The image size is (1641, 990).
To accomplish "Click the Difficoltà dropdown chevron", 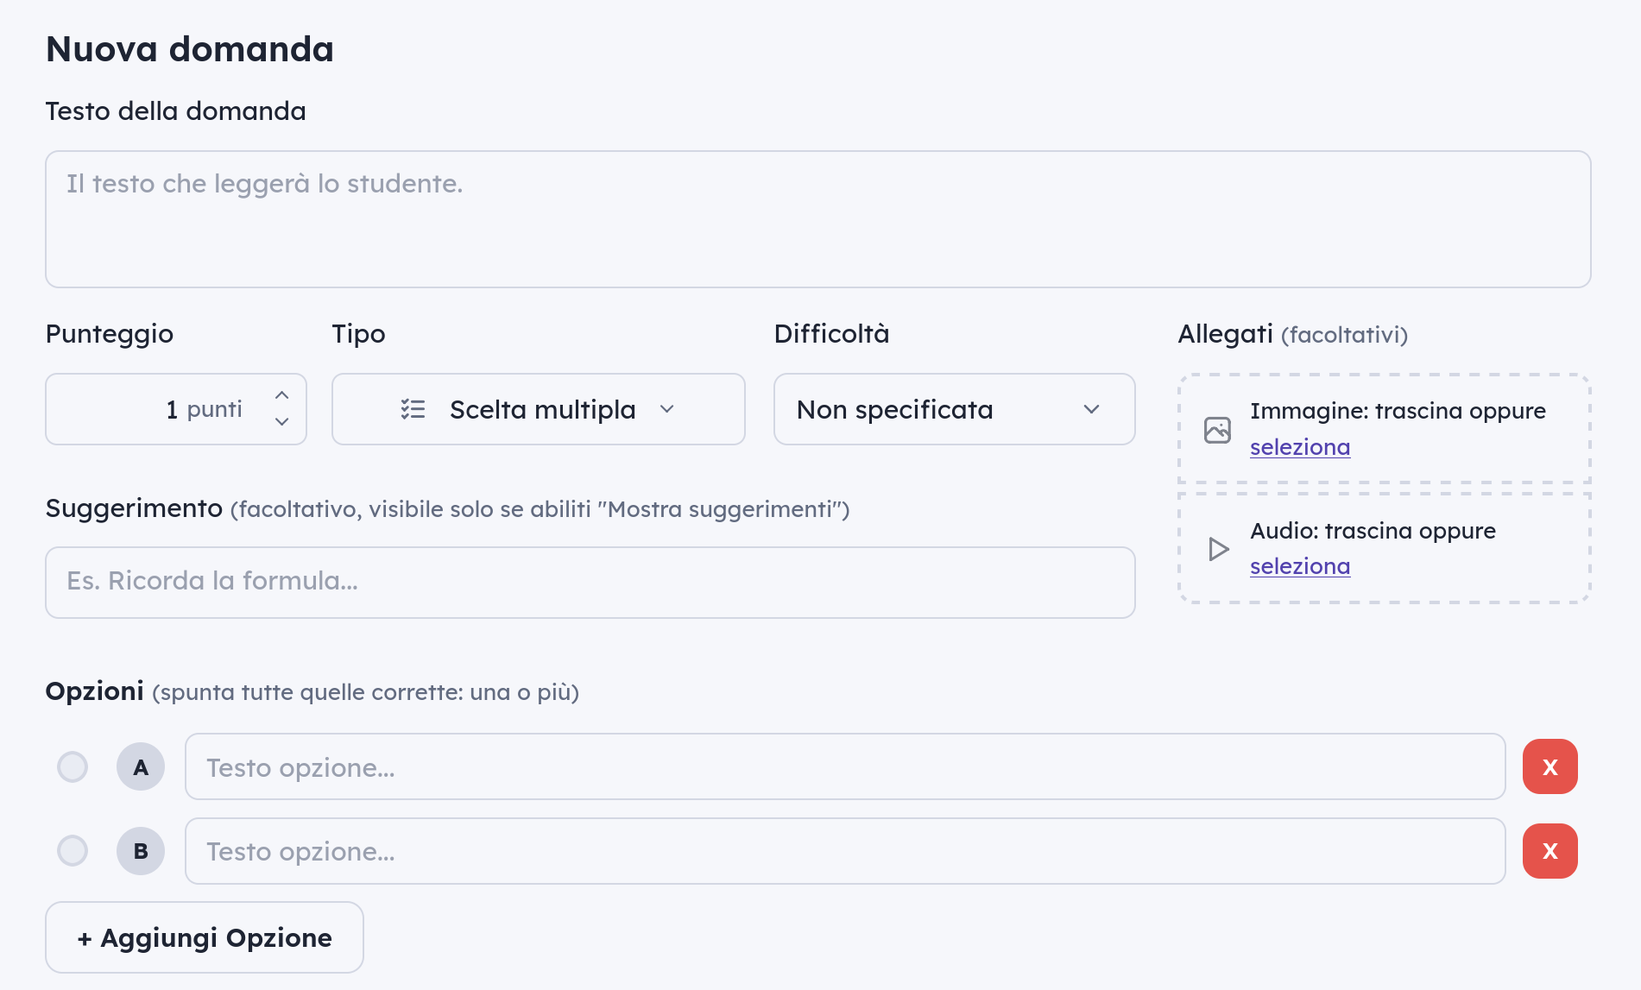I will (1092, 409).
